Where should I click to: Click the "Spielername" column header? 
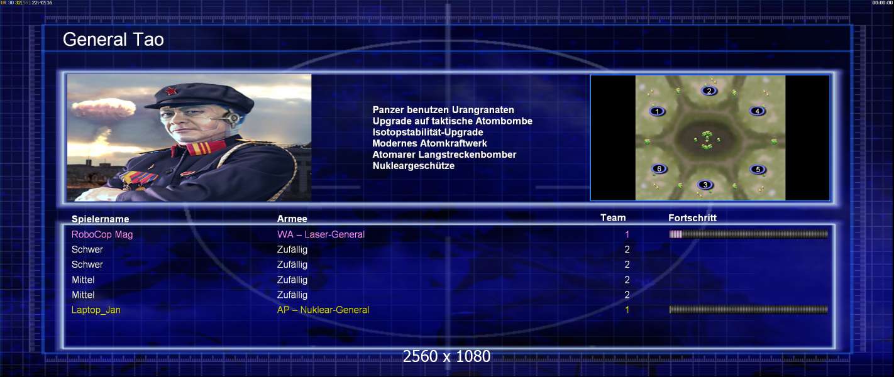(100, 219)
